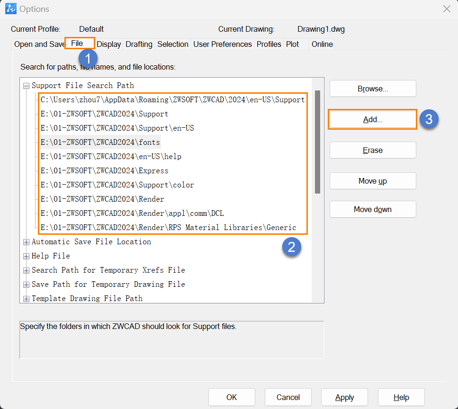This screenshot has width=458, height=409.
Task: Select the Support File Search Path item
Action: coord(83,86)
